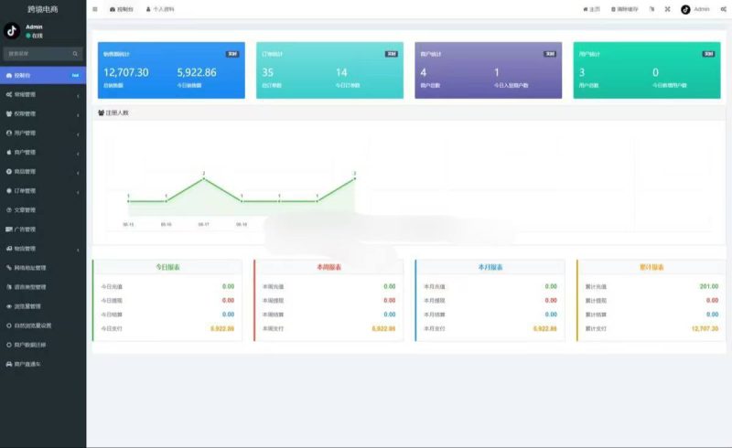Click the 4 count in purple card
Viewport: 732px width, 448px height.
tap(424, 73)
